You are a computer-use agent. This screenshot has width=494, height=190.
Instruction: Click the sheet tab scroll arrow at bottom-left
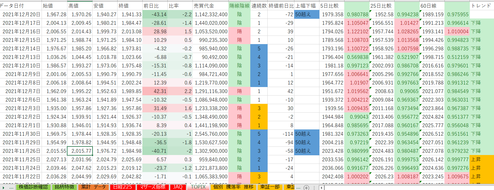[3, 187]
